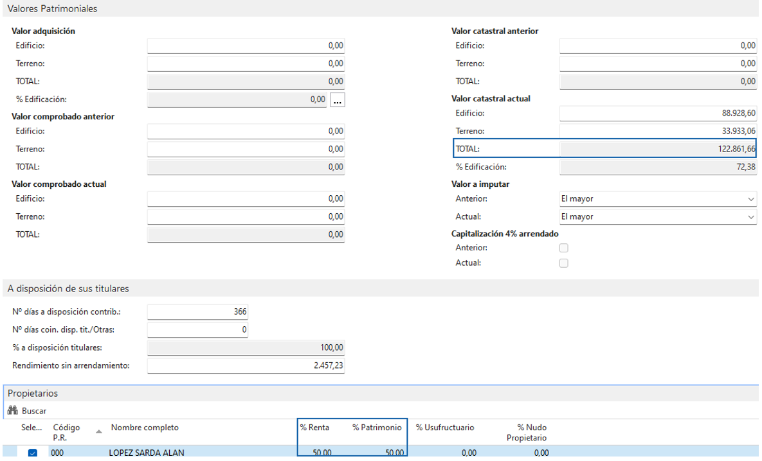Select % Edificación field showing 72,38
Screen dimensions: 762x461
[658, 167]
